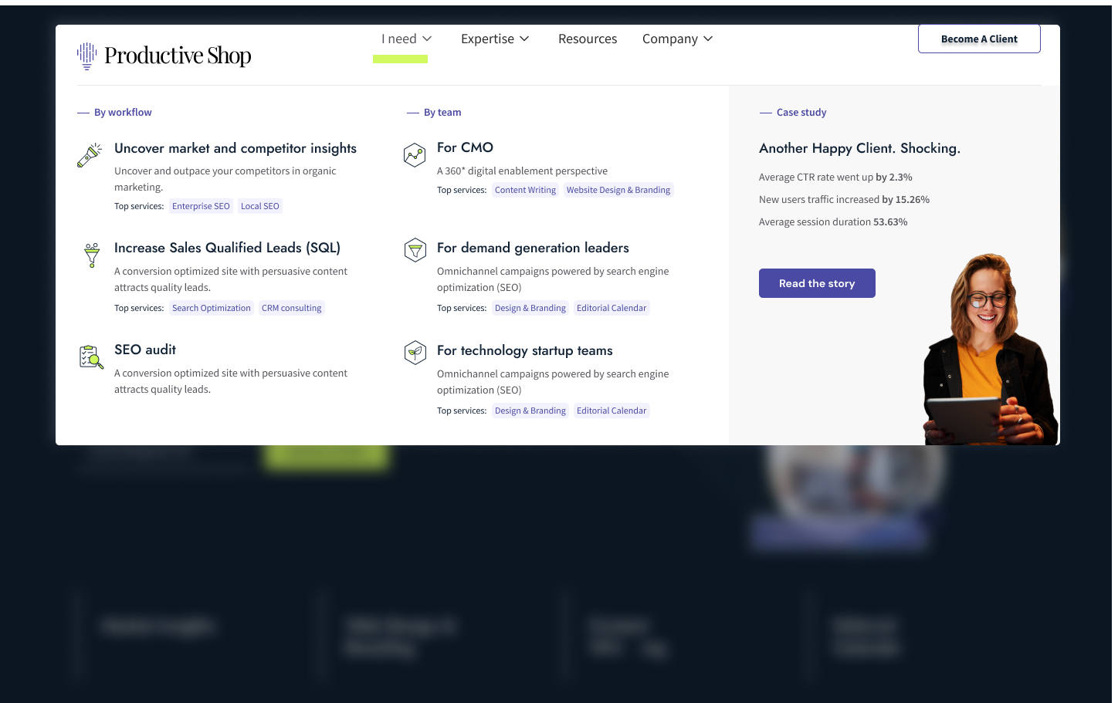This screenshot has width=1118, height=703.
Task: Open the Enterprise SEO service tag
Action: (x=201, y=206)
